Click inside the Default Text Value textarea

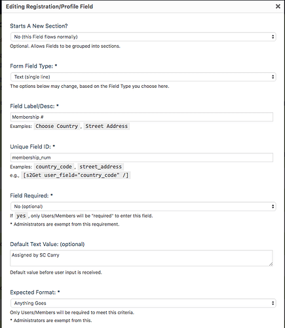click(142, 258)
